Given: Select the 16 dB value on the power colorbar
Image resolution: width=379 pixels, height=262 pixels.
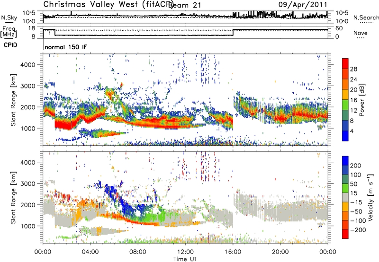Looking at the screenshot, I should pyautogui.click(x=353, y=100).
